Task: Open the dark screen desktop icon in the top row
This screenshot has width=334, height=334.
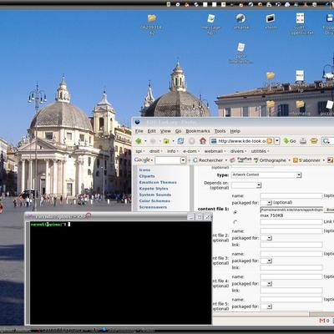Action: click(271, 18)
